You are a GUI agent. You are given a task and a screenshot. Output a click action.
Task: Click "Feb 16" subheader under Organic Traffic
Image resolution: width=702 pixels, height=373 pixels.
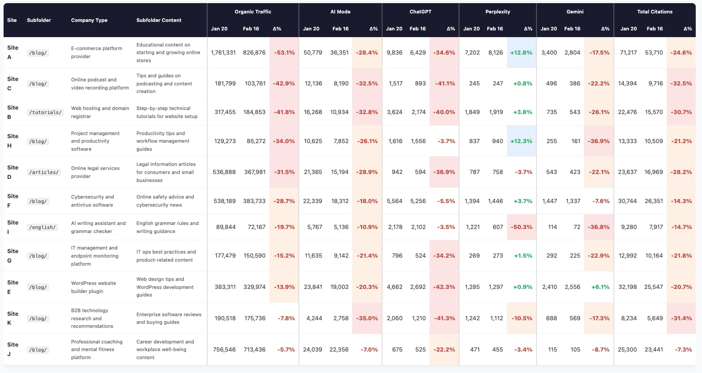click(251, 29)
